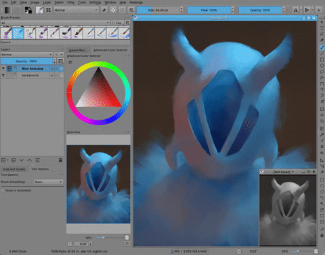325x255 pixels.
Task: Open the File menu
Action: point(5,2)
